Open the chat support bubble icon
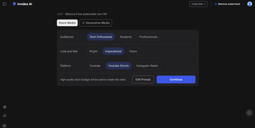255x128 pixels. pyautogui.click(x=249, y=113)
